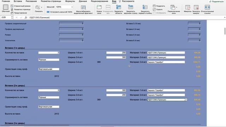Viewport: 226px width, 127px height.
Task: Open Макросы macros dialog
Action: 188,8
